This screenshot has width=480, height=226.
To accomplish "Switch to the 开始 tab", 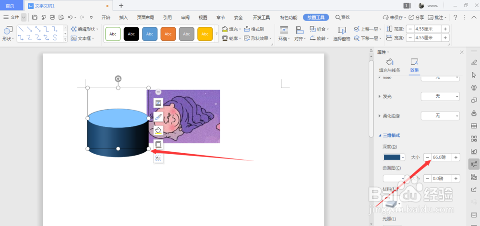I will point(106,17).
